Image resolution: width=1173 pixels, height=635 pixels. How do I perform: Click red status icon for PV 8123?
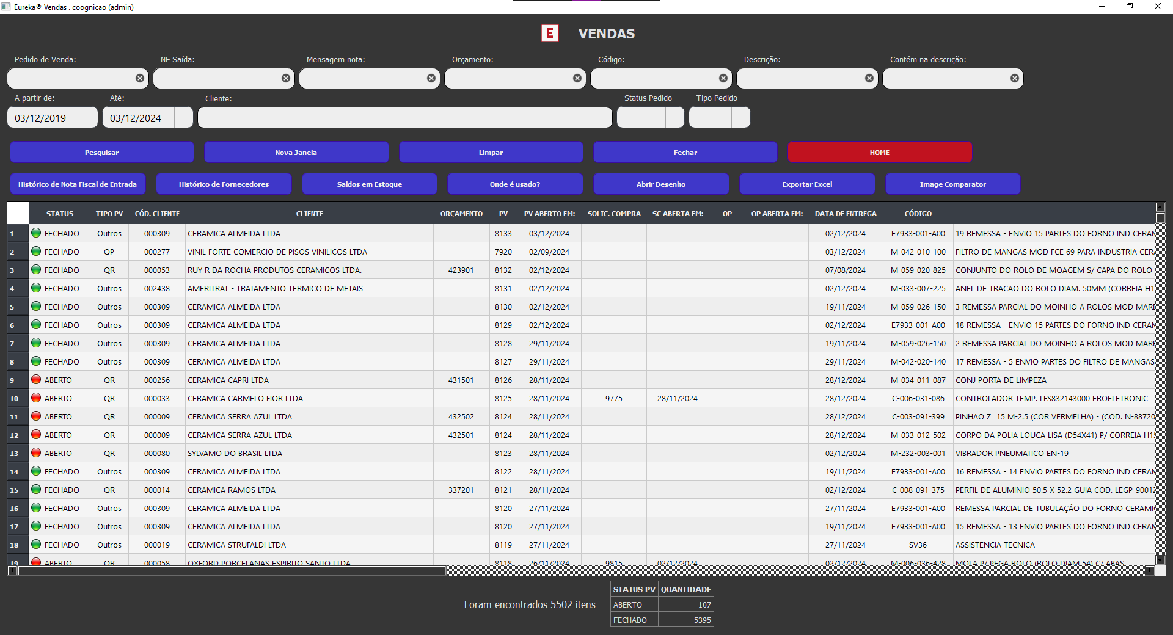coord(36,452)
